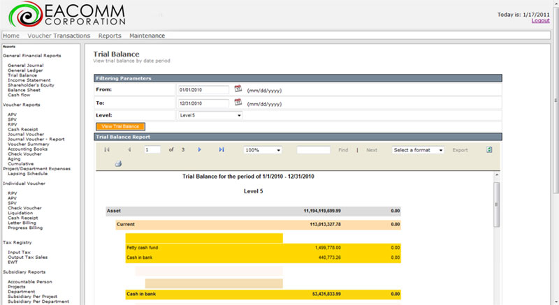Click Export in report toolbar
Image resolution: width=559 pixels, height=305 pixels.
(x=460, y=150)
